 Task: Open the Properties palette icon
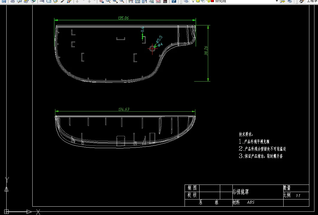click(131, 1)
